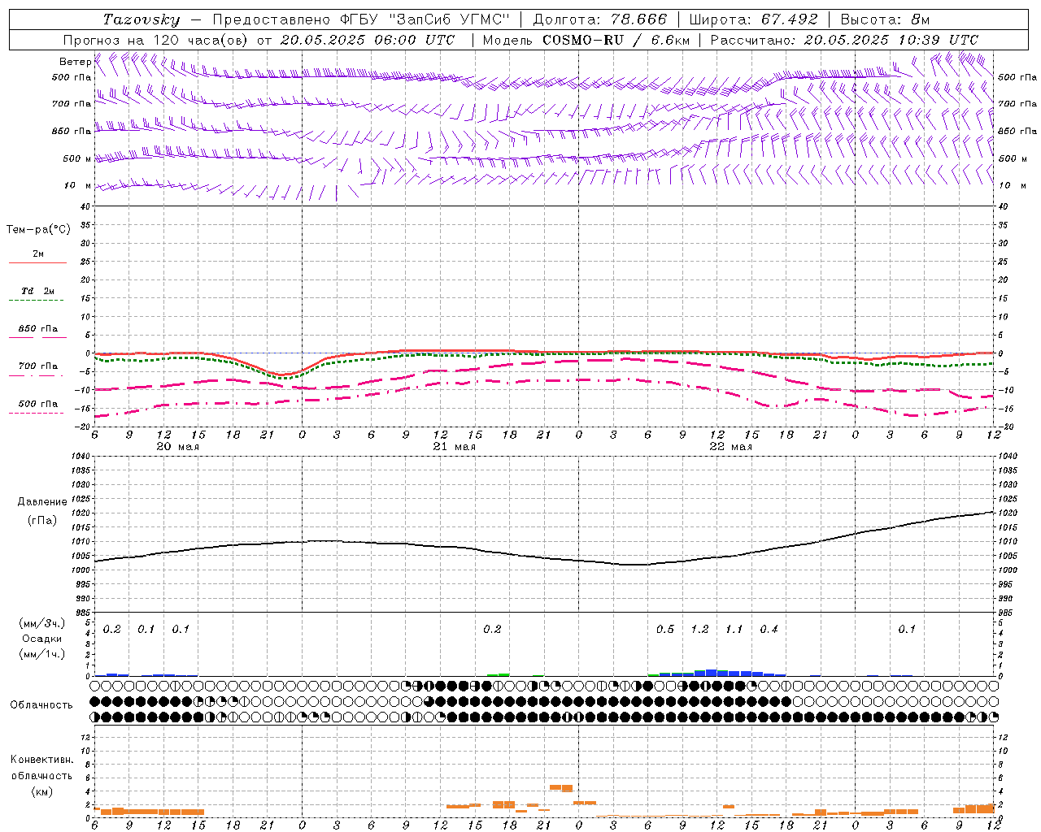
Task: Click '500 гПа' in temperature legend
Action: tap(37, 404)
